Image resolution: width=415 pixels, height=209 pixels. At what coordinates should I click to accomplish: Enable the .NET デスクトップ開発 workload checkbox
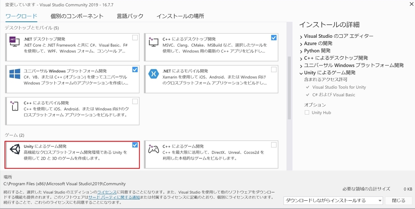pos(135,37)
